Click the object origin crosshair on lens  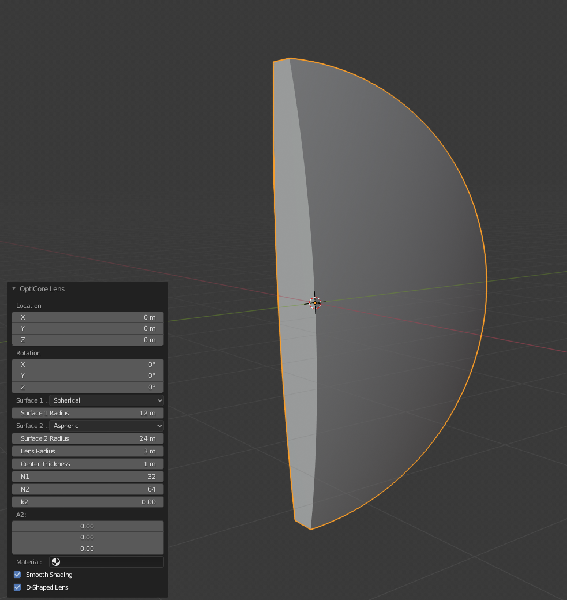tap(315, 302)
